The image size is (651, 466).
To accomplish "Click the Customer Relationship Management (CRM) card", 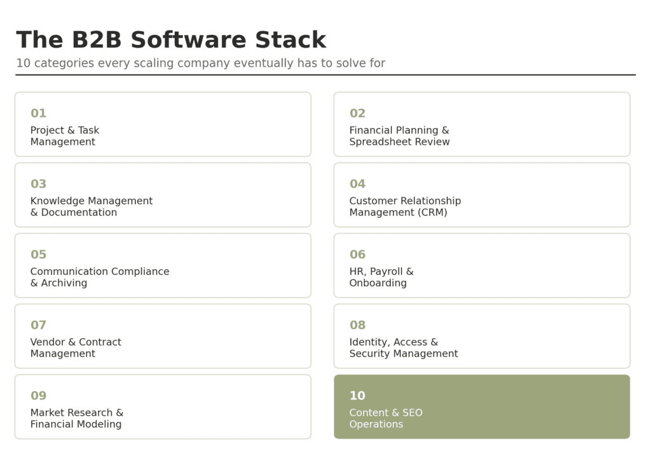I will coord(482,195).
